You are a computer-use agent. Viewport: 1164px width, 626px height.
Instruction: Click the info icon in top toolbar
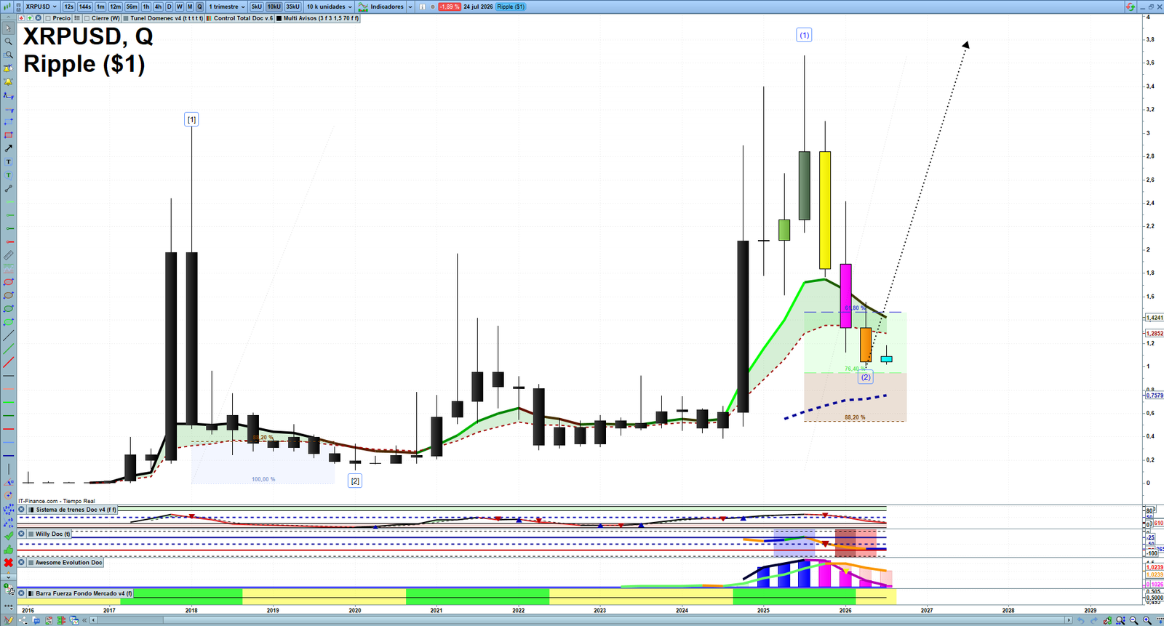[422, 7]
